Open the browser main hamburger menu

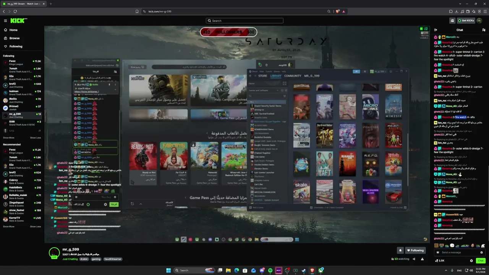pos(485,11)
